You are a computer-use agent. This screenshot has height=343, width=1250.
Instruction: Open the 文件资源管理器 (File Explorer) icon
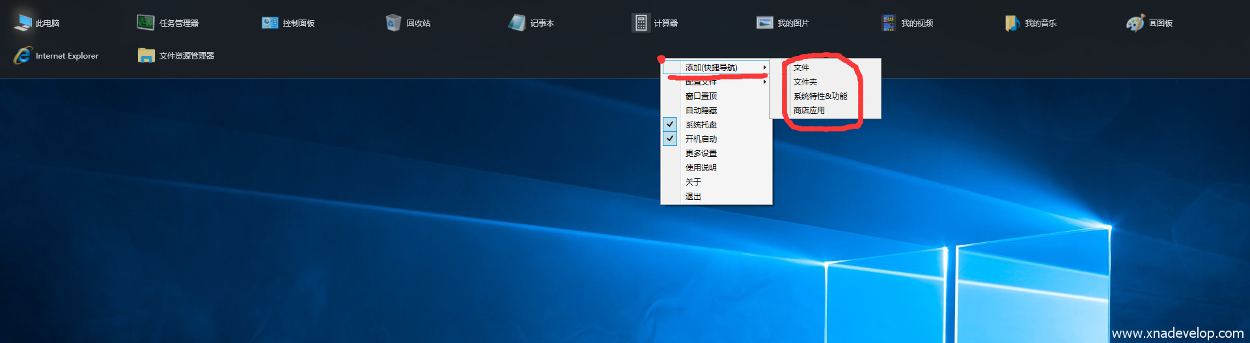click(146, 55)
